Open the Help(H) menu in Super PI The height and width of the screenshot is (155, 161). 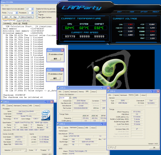25,23
